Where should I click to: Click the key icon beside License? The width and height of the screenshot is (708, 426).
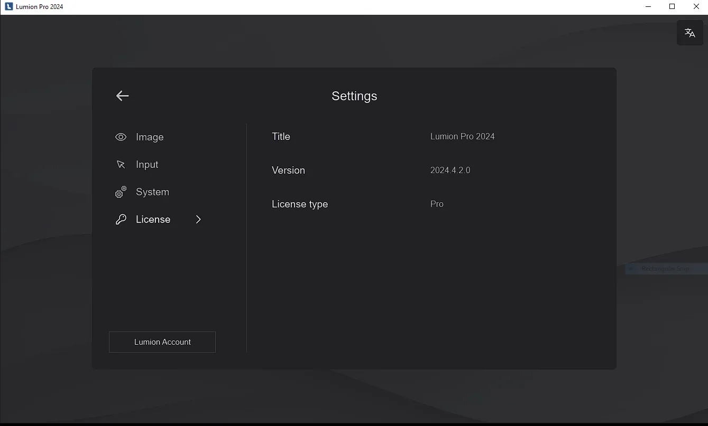point(121,220)
